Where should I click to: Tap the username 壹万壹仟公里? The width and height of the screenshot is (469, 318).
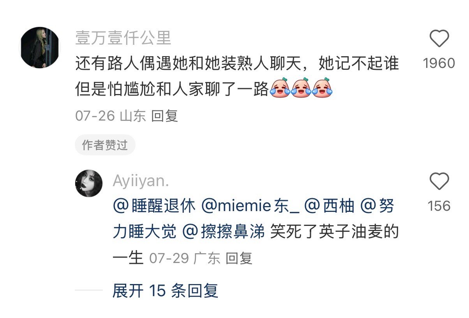pos(123,38)
